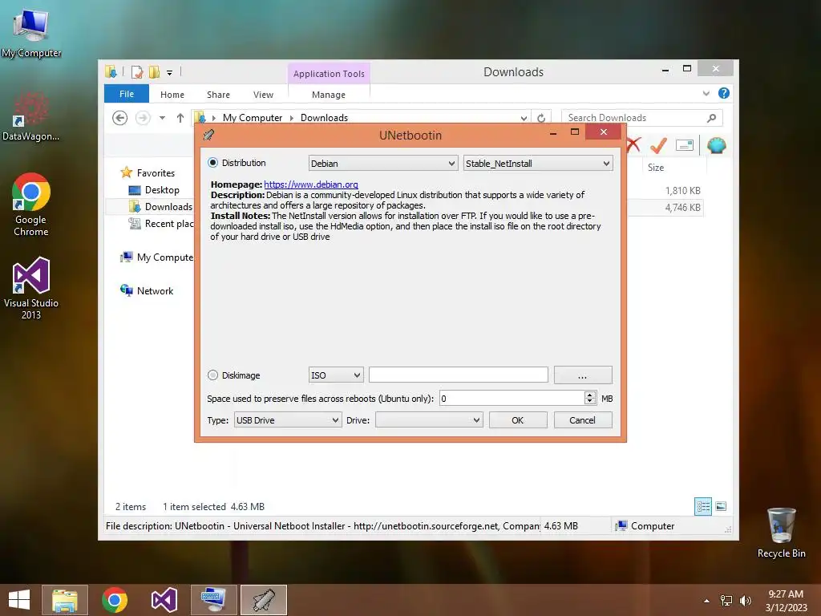
Task: Click the OK button in UNetbootin
Action: tap(518, 420)
